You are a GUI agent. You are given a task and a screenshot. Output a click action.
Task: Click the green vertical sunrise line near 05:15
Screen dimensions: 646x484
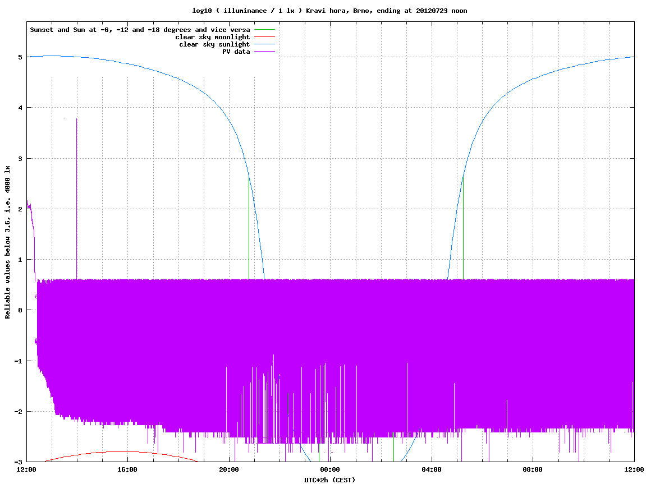(463, 228)
